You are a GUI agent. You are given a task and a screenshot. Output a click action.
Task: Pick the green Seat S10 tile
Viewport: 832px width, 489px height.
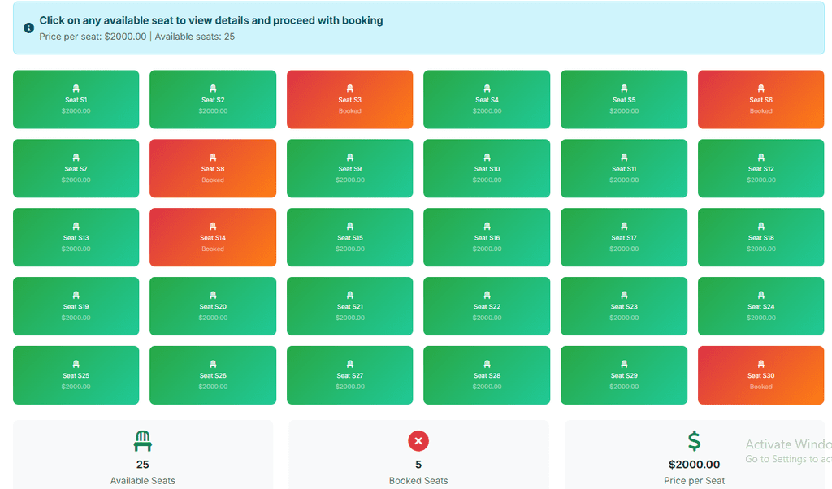click(x=487, y=169)
